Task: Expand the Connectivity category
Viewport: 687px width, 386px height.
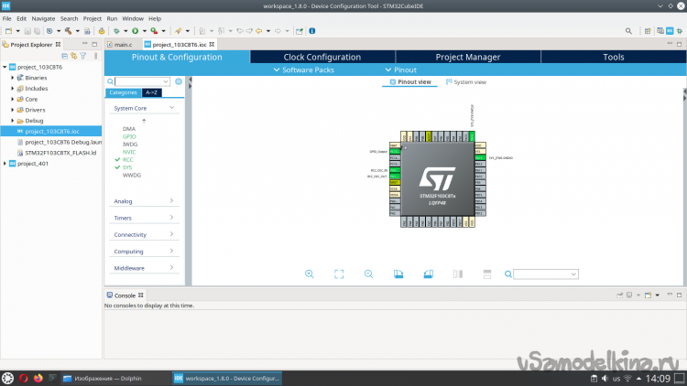Action: click(143, 234)
